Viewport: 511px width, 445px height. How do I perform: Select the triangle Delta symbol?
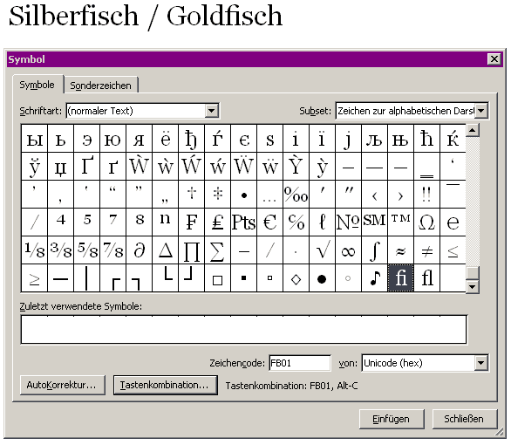165,250
